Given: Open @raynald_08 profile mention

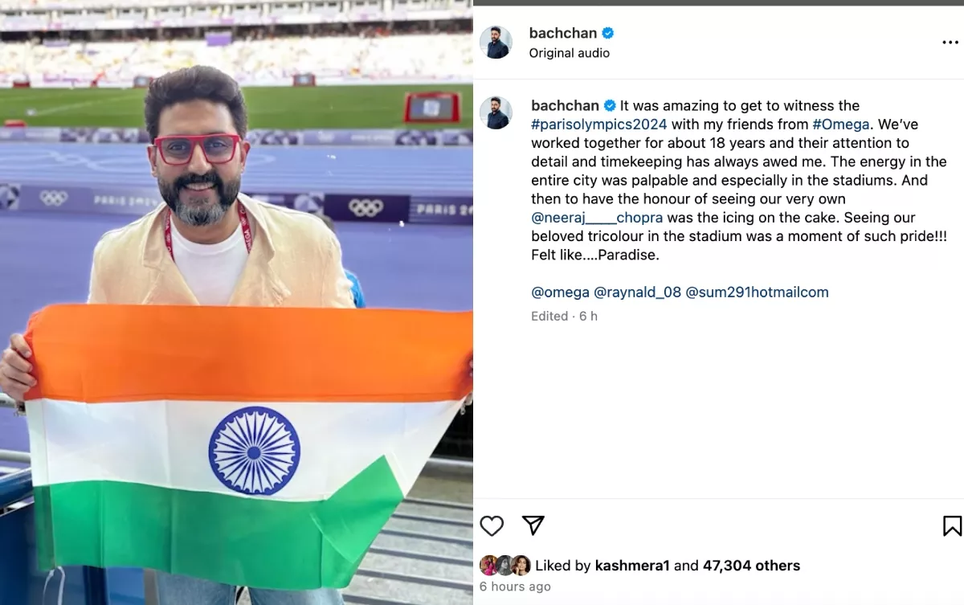Looking at the screenshot, I should (x=638, y=292).
